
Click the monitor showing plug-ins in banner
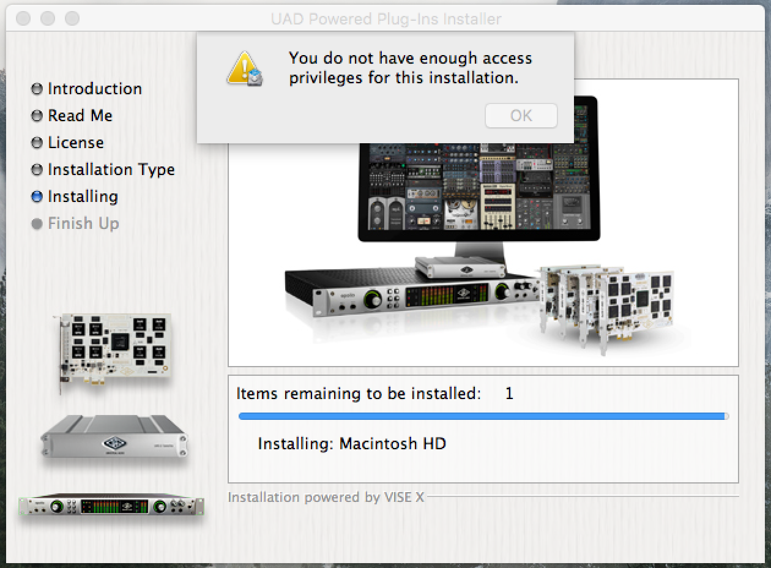click(479, 184)
